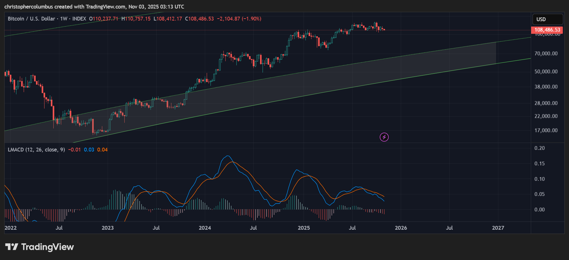Viewport: 569px width, 260px height.
Task: Click the 0.10 LMACD axis label
Action: pyautogui.click(x=540, y=179)
